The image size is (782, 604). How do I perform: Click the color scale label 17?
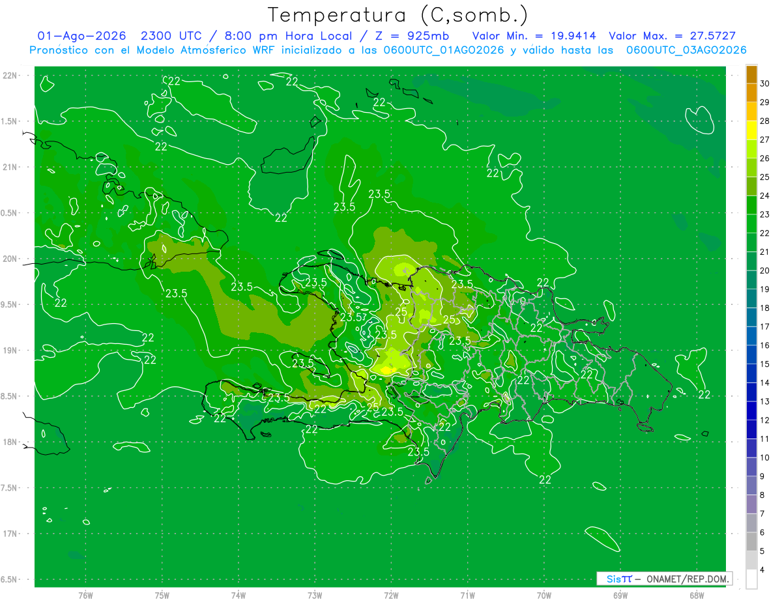coord(765,326)
